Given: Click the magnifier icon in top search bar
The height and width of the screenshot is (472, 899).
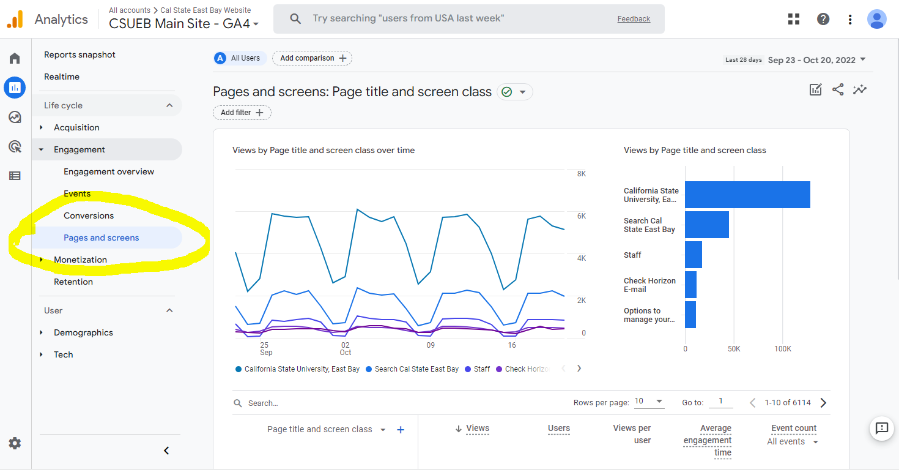Looking at the screenshot, I should tap(295, 18).
